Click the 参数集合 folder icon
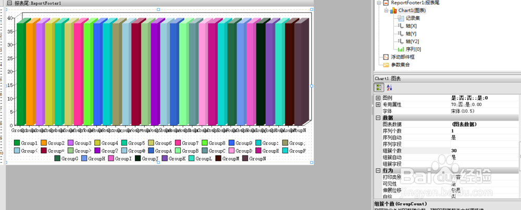 tap(386, 64)
